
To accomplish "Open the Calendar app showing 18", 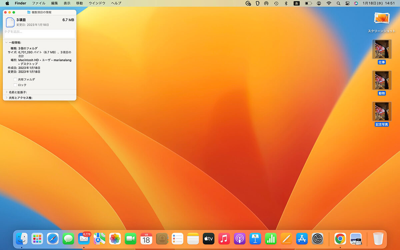I will [146, 239].
